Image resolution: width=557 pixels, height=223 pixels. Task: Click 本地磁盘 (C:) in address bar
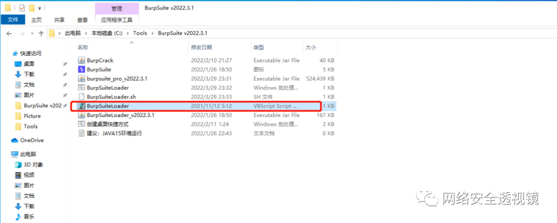pos(107,33)
